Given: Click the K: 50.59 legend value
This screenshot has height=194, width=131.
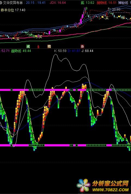Looking at the screenshot, I should tap(60, 51).
